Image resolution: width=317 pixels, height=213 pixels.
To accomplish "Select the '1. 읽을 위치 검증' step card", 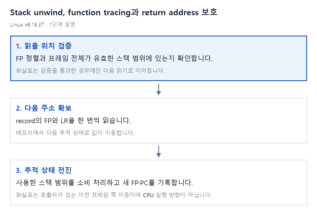I will point(158,58).
